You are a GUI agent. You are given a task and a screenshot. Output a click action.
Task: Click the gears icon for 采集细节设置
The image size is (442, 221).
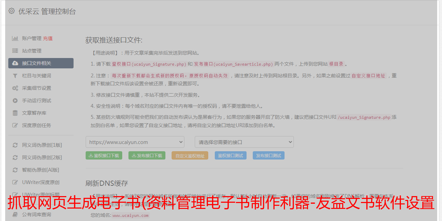pos(15,88)
